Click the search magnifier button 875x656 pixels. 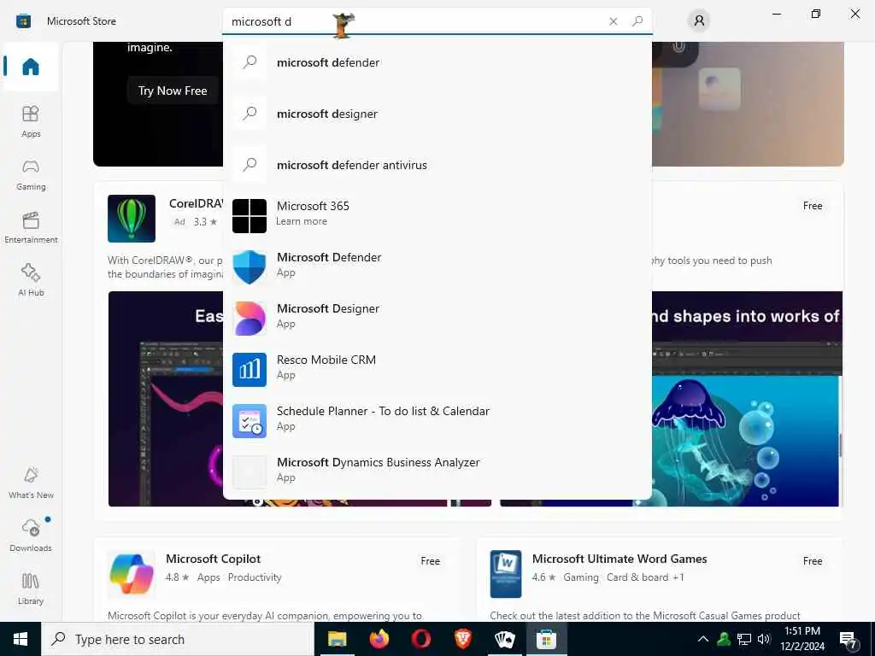coord(637,21)
